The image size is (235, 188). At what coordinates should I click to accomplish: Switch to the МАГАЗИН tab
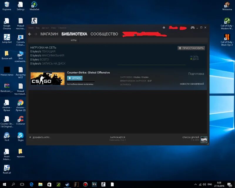[49, 34]
